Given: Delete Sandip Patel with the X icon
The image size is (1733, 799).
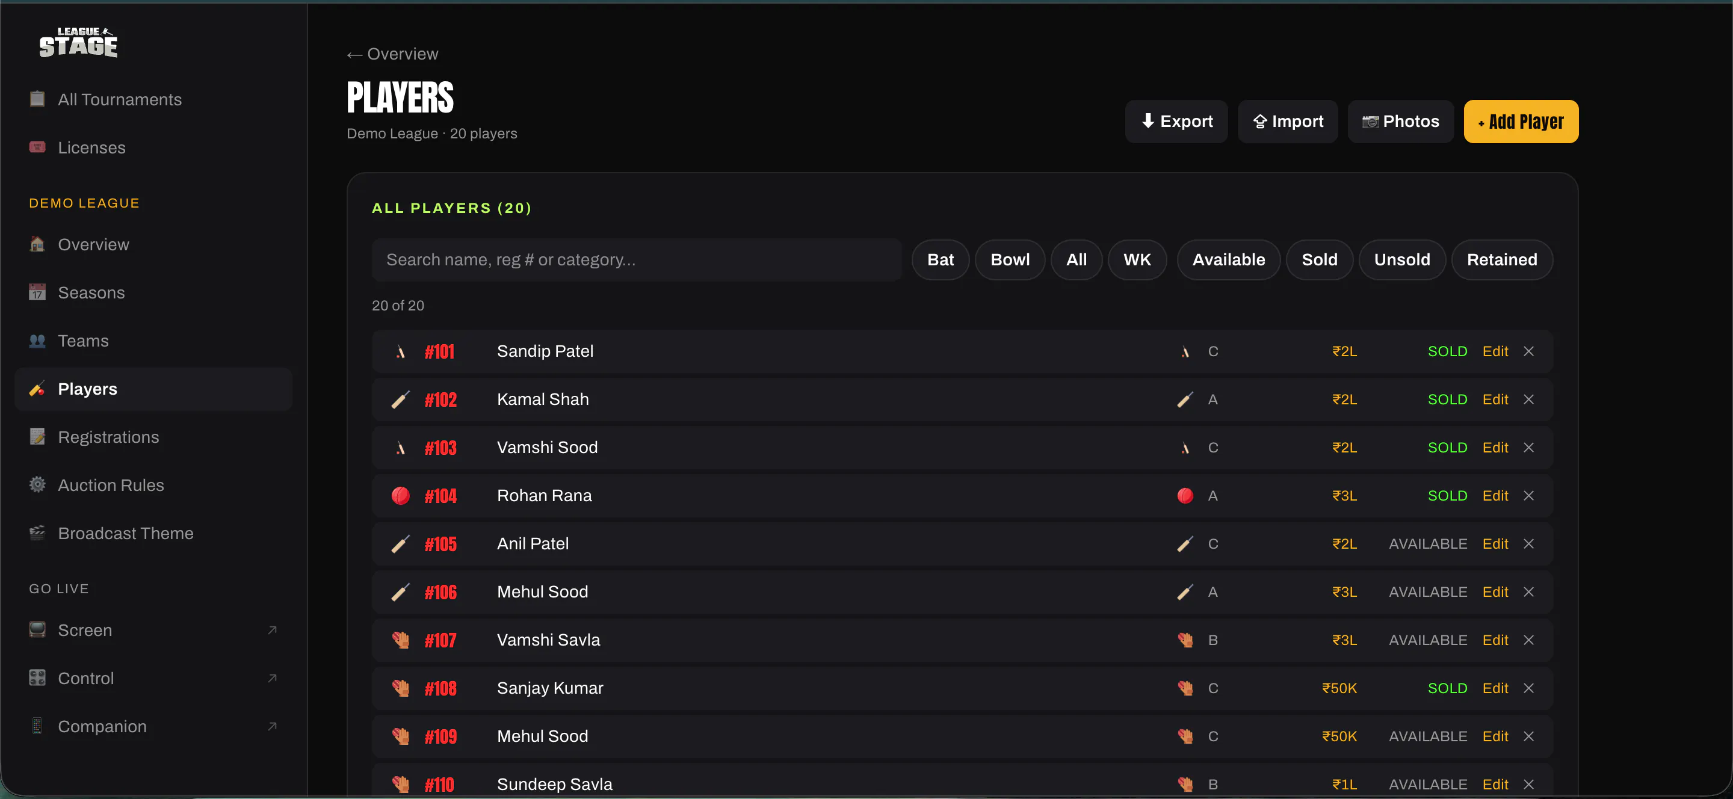Looking at the screenshot, I should (1528, 351).
